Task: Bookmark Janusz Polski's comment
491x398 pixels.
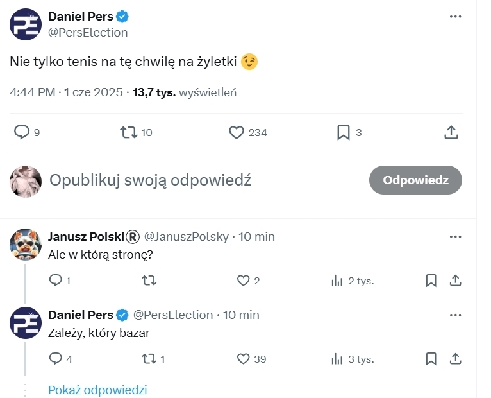Action: 431,281
